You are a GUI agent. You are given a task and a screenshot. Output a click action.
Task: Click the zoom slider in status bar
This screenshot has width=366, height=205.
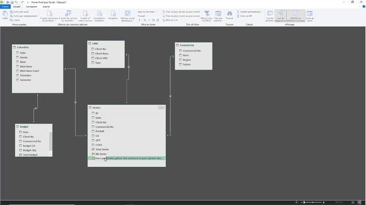pos(313,203)
